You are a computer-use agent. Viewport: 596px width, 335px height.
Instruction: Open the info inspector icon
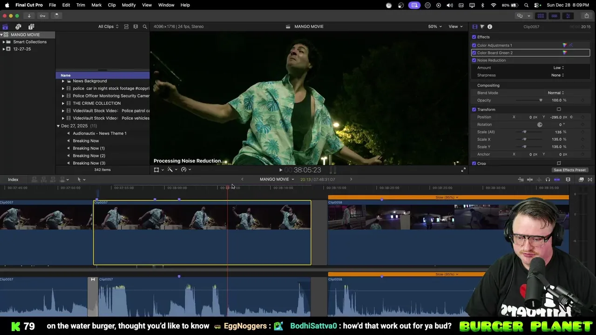tap(489, 27)
